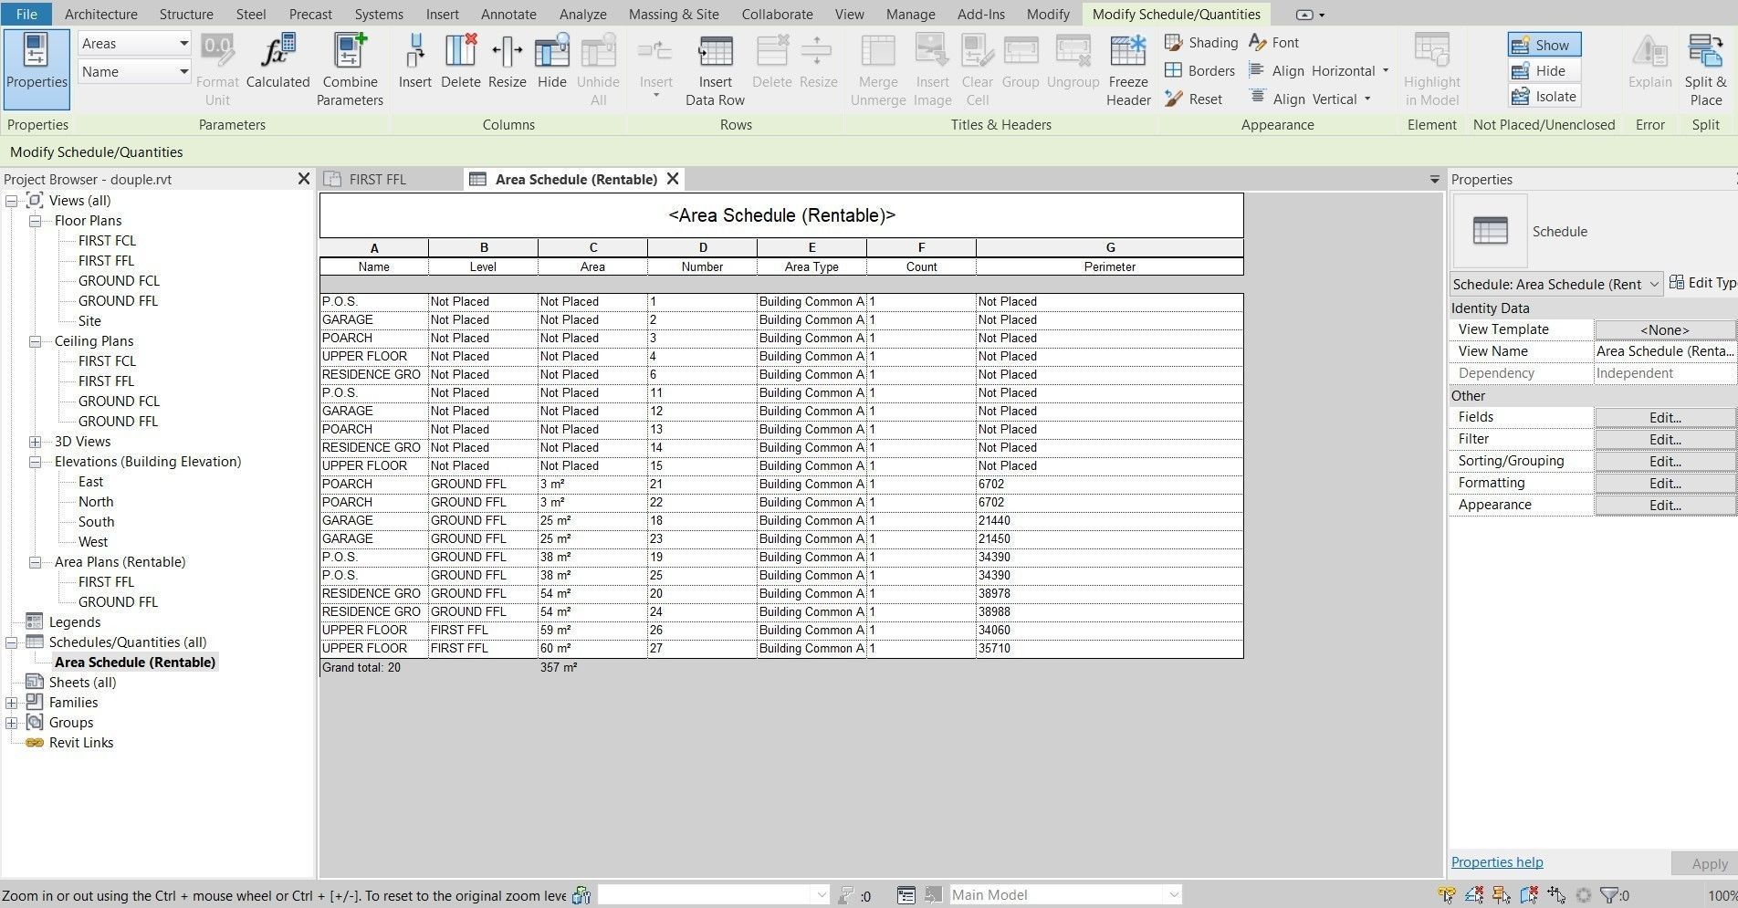Image resolution: width=1738 pixels, height=908 pixels.
Task: Delete the column via Columns Delete
Action: pyautogui.click(x=460, y=62)
